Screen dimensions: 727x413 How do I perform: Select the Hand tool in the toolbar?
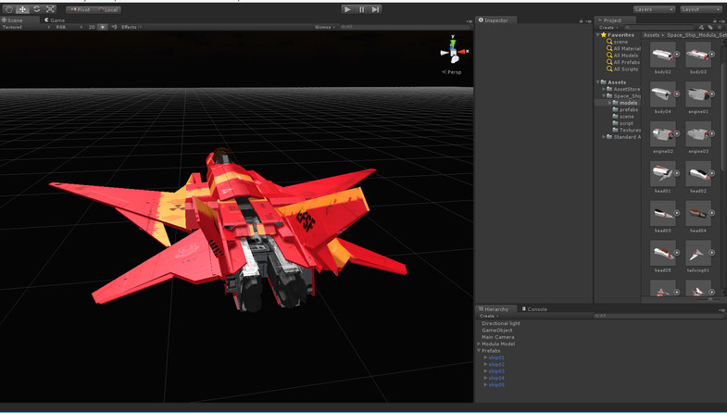pyautogui.click(x=8, y=9)
